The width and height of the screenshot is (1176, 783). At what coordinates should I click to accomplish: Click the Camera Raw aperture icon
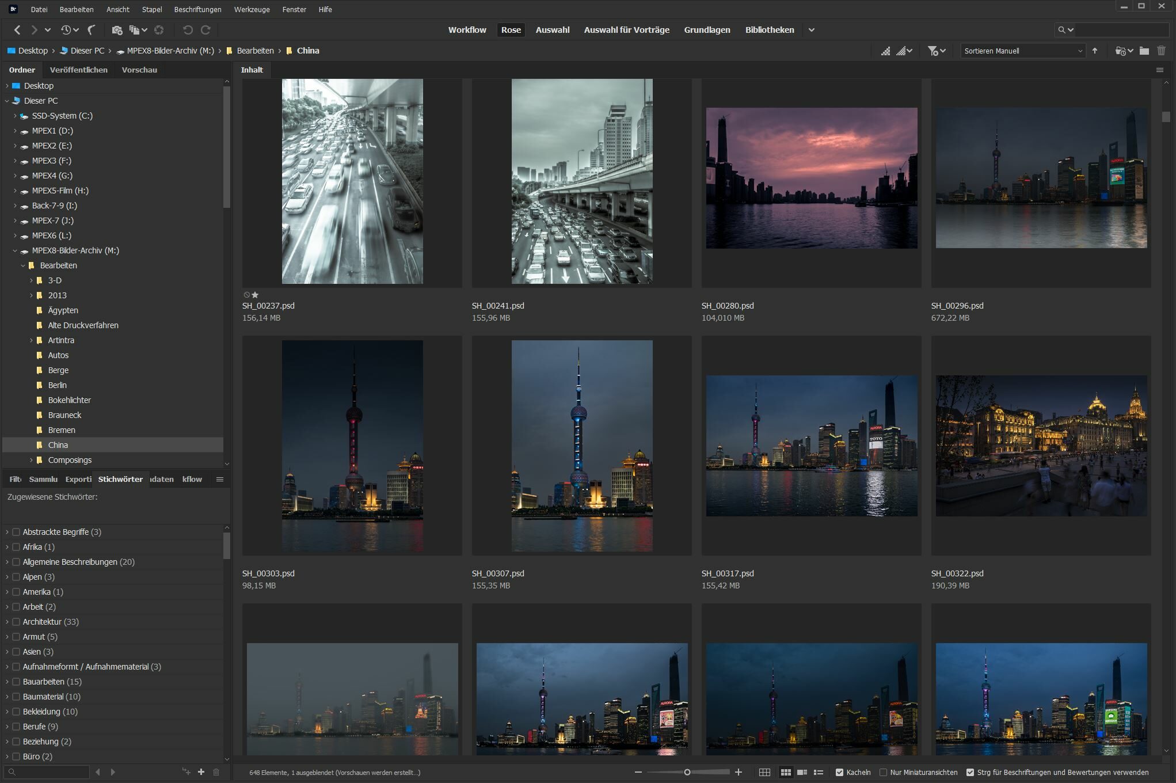point(159,30)
